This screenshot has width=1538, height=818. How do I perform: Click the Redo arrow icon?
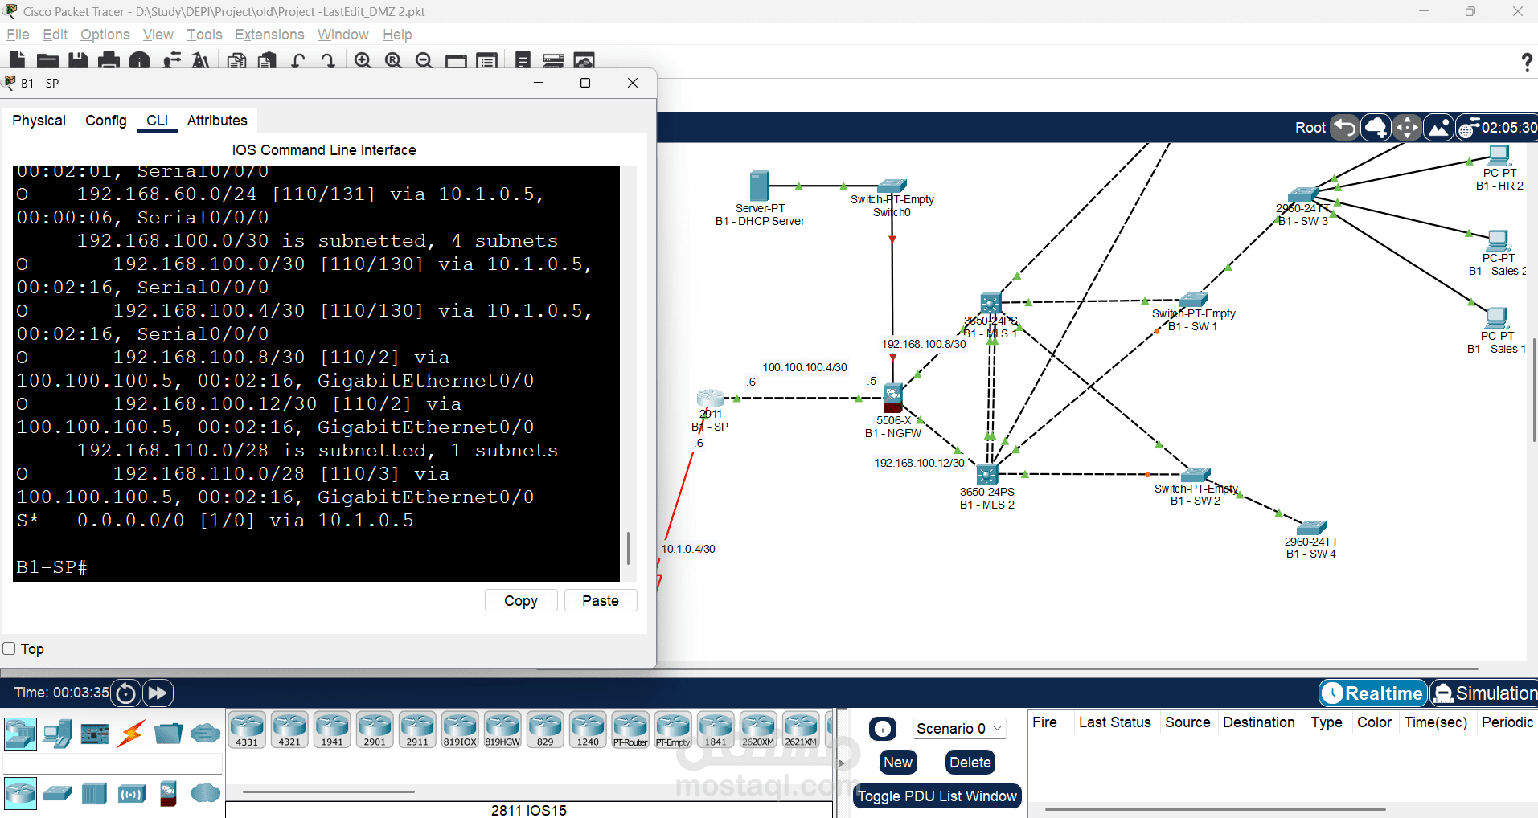(328, 60)
